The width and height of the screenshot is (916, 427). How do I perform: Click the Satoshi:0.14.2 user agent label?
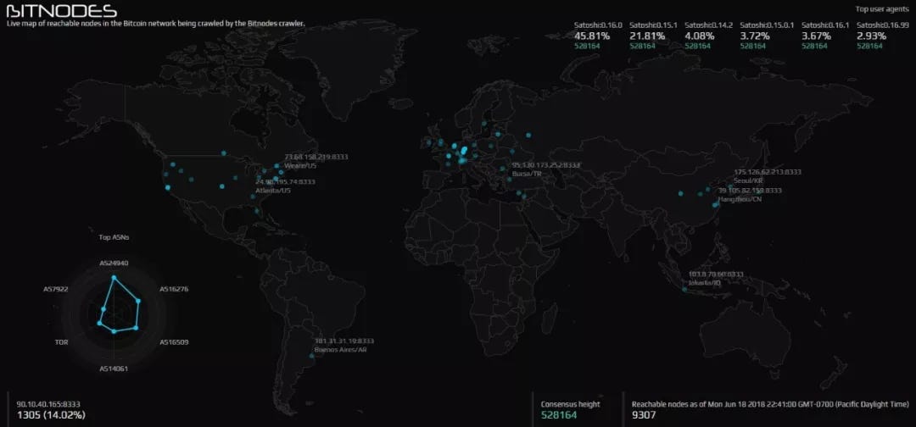pyautogui.click(x=708, y=25)
